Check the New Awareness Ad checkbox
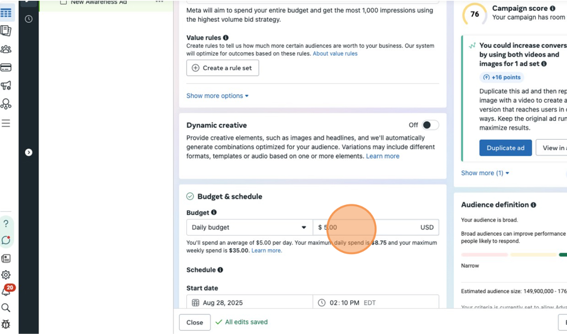 click(63, 2)
